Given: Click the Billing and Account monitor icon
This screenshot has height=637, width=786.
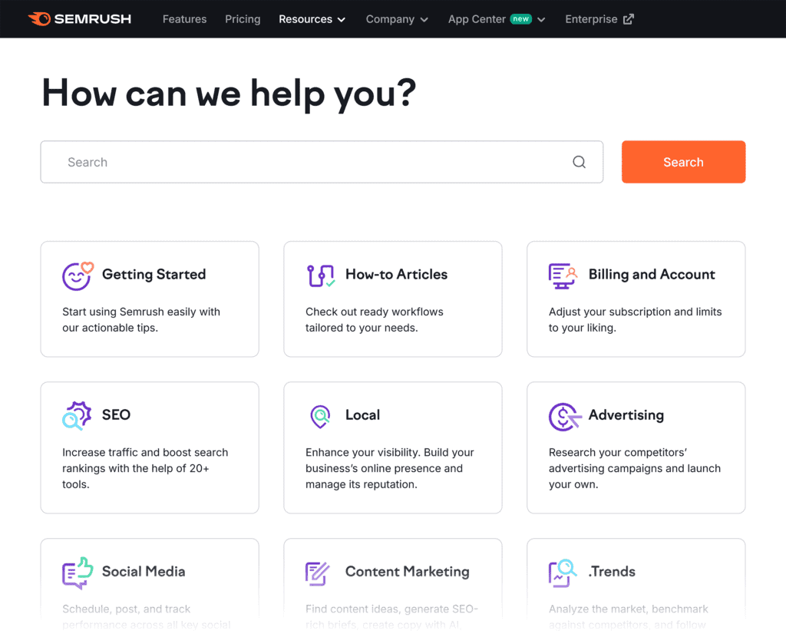Looking at the screenshot, I should 563,275.
